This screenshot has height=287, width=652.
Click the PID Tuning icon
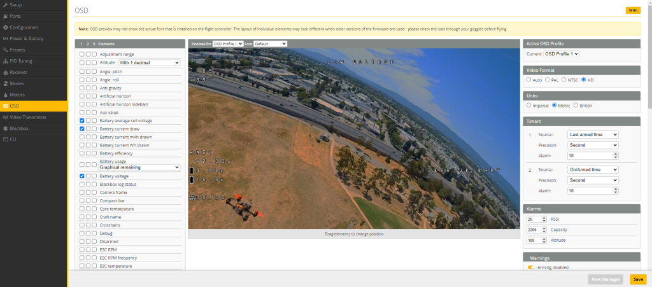click(x=6, y=61)
